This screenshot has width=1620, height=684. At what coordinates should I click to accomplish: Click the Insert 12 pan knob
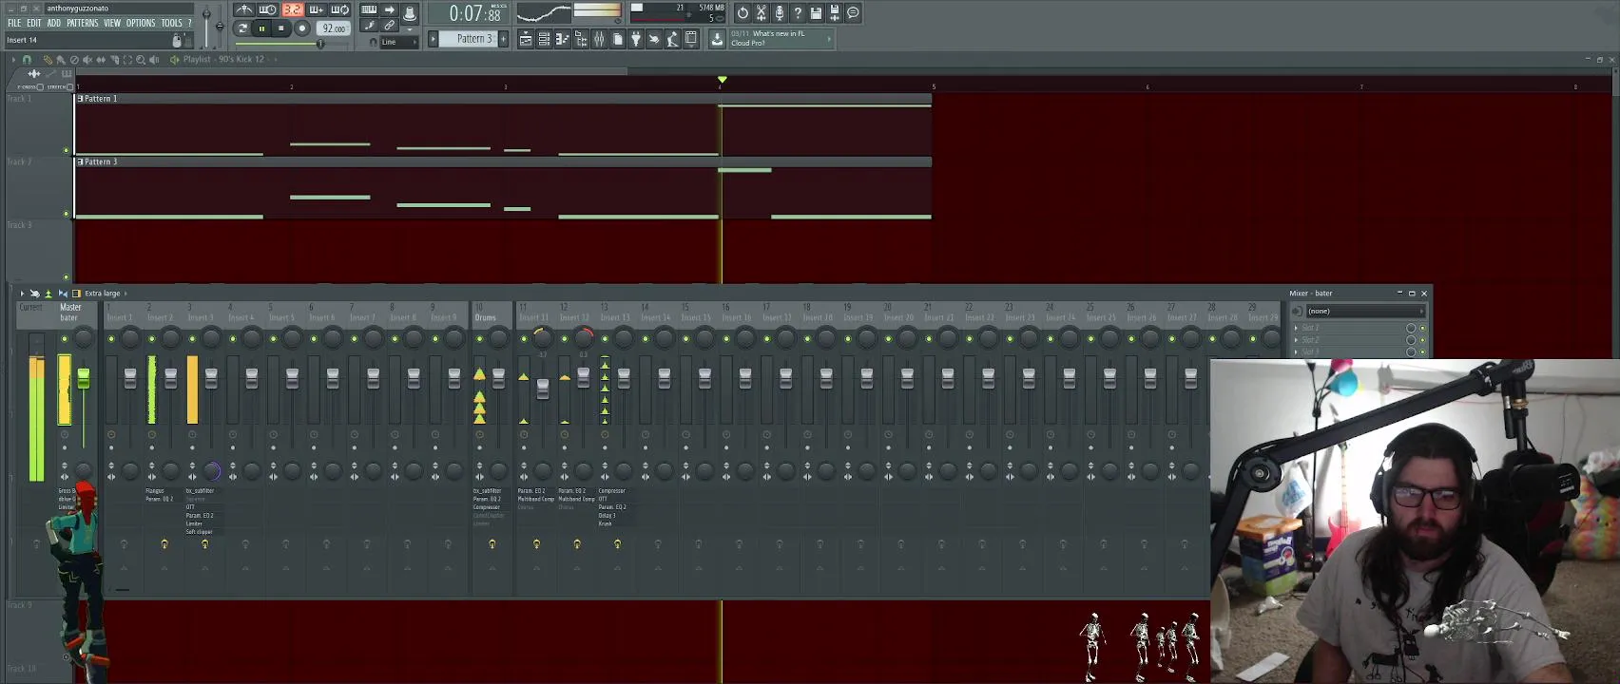(584, 338)
